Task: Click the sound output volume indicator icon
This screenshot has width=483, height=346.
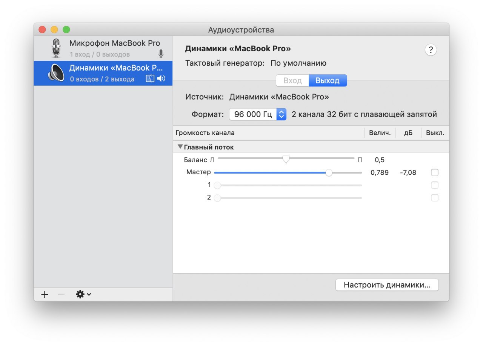Action: (x=161, y=78)
